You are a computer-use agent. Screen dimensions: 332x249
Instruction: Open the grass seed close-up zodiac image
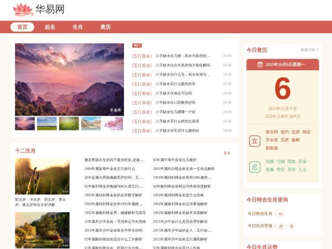(x=42, y=177)
